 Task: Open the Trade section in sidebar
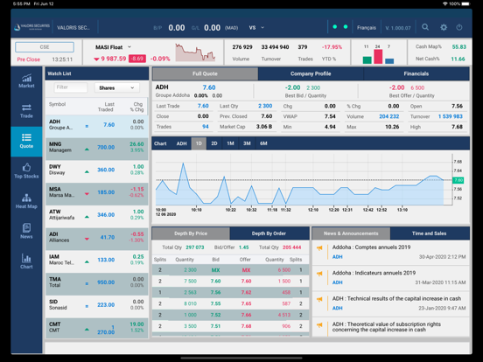26,111
